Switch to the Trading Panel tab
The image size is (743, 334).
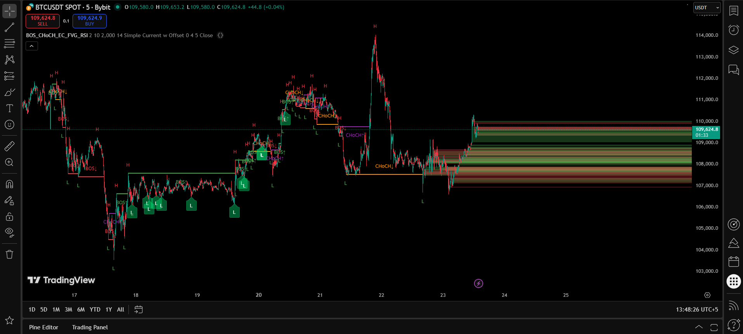[90, 327]
